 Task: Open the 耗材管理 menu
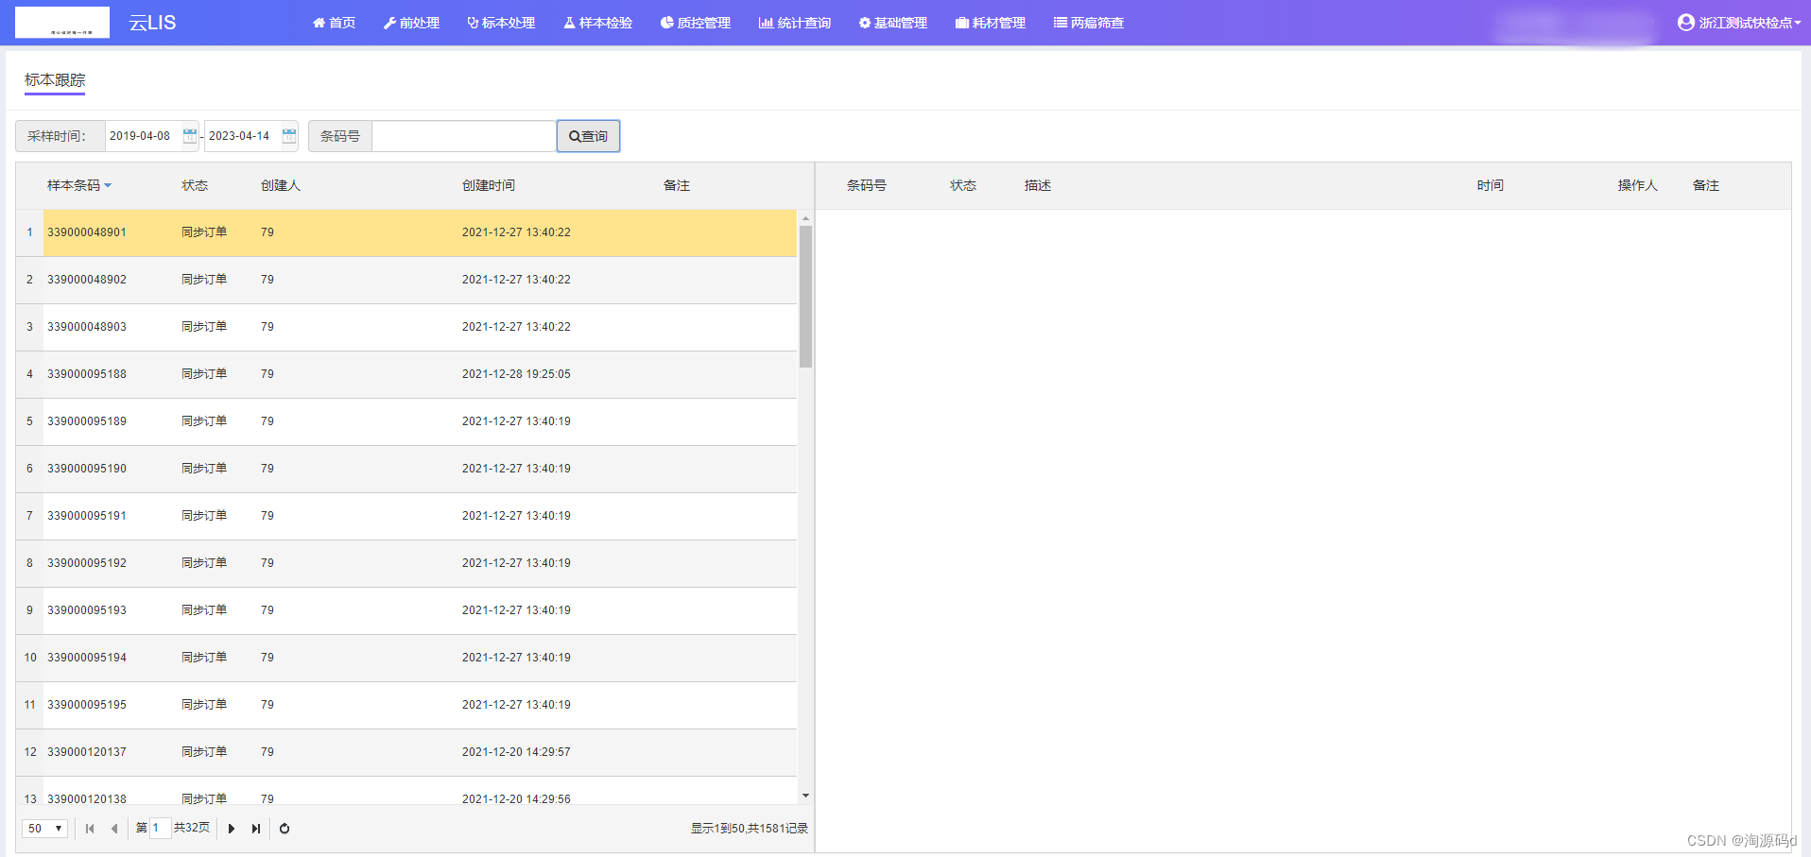[x=991, y=23]
